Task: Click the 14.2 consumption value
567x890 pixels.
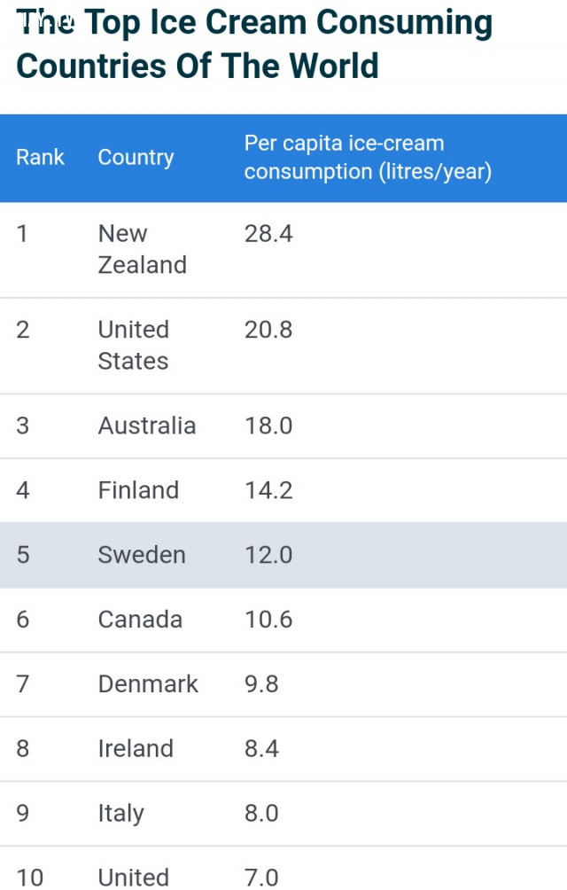Action: coord(268,490)
